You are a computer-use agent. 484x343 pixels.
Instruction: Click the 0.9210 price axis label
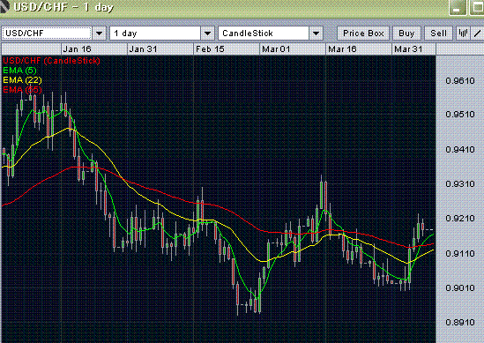tap(460, 219)
